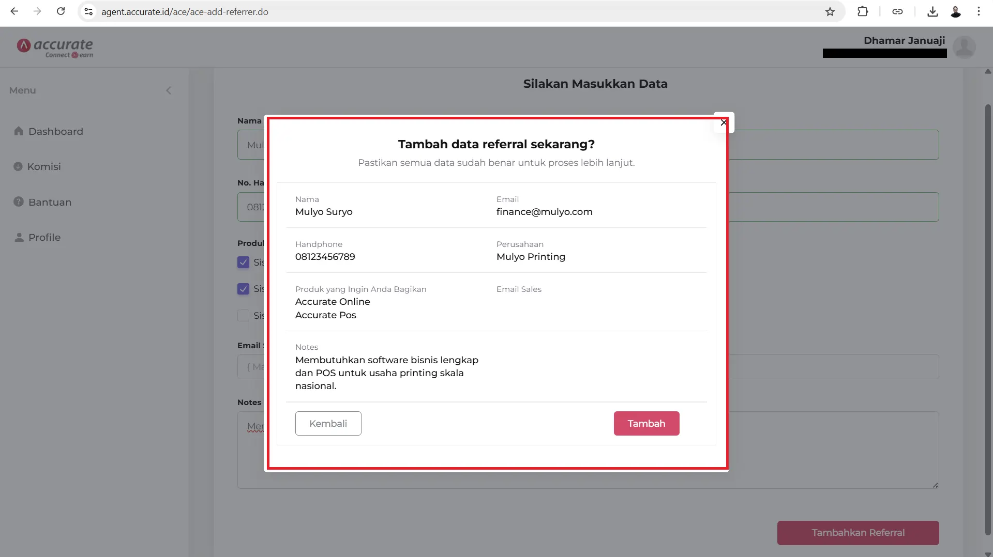The width and height of the screenshot is (993, 557).
Task: Click the Dhamar Januaji user name
Action: pos(904,40)
